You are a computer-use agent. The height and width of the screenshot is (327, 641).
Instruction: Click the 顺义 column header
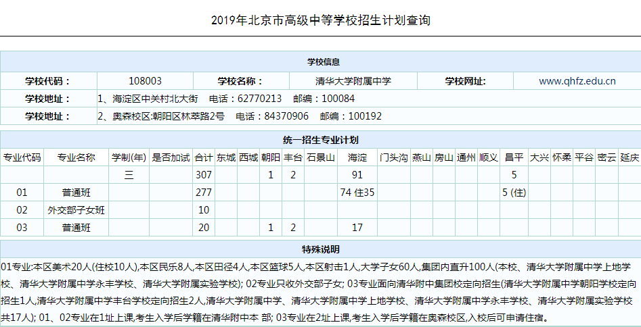(x=489, y=157)
